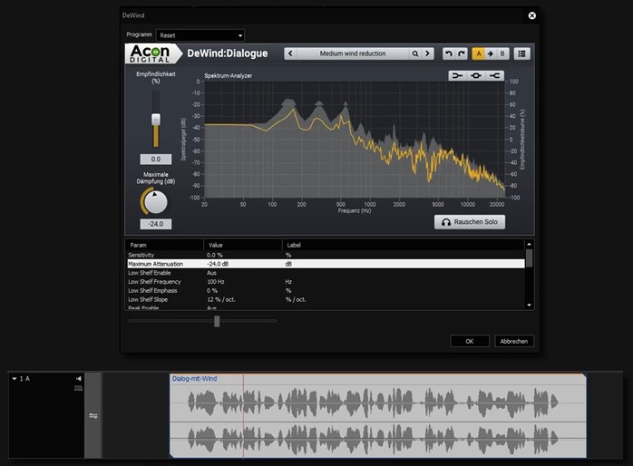The width and height of the screenshot is (633, 466).
Task: Close the DeWind dialog
Action: (x=532, y=15)
